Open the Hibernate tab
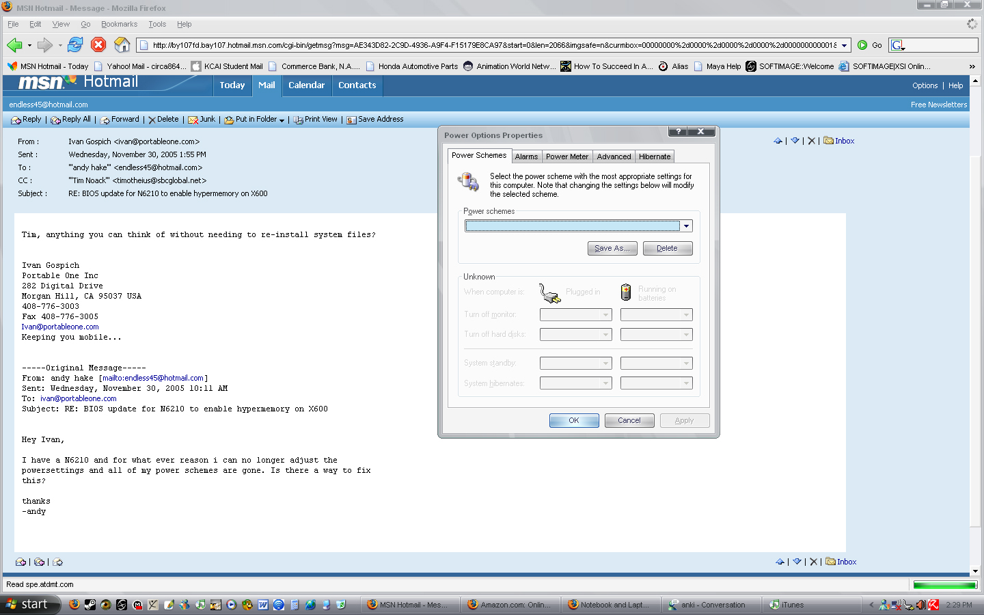 coord(655,156)
